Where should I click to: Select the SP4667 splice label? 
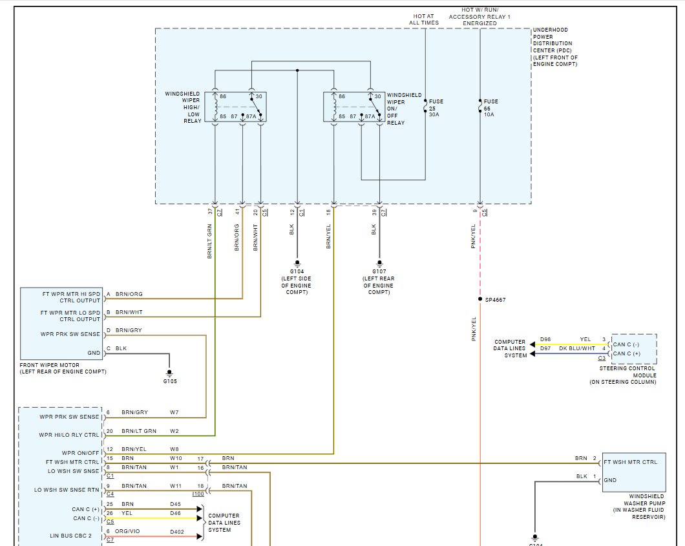click(x=496, y=300)
